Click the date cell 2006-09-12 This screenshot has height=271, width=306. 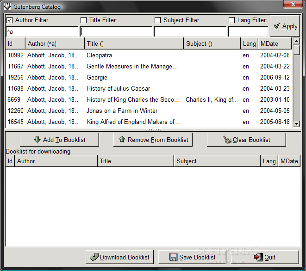click(275, 77)
